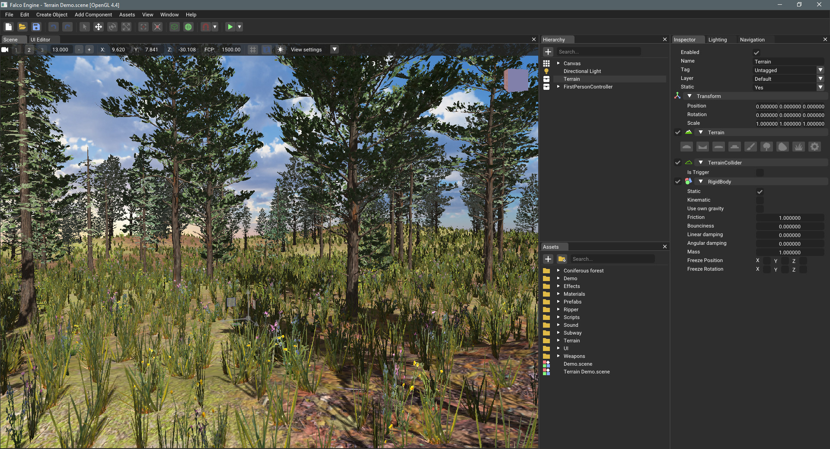This screenshot has width=830, height=449.
Task: Check Freeze Position X axis
Action: [767, 261]
